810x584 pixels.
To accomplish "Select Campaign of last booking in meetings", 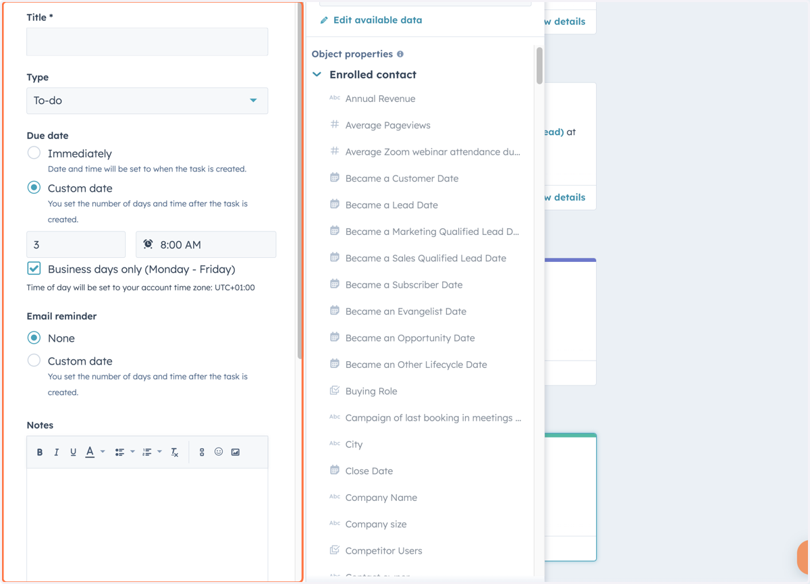I will point(433,418).
